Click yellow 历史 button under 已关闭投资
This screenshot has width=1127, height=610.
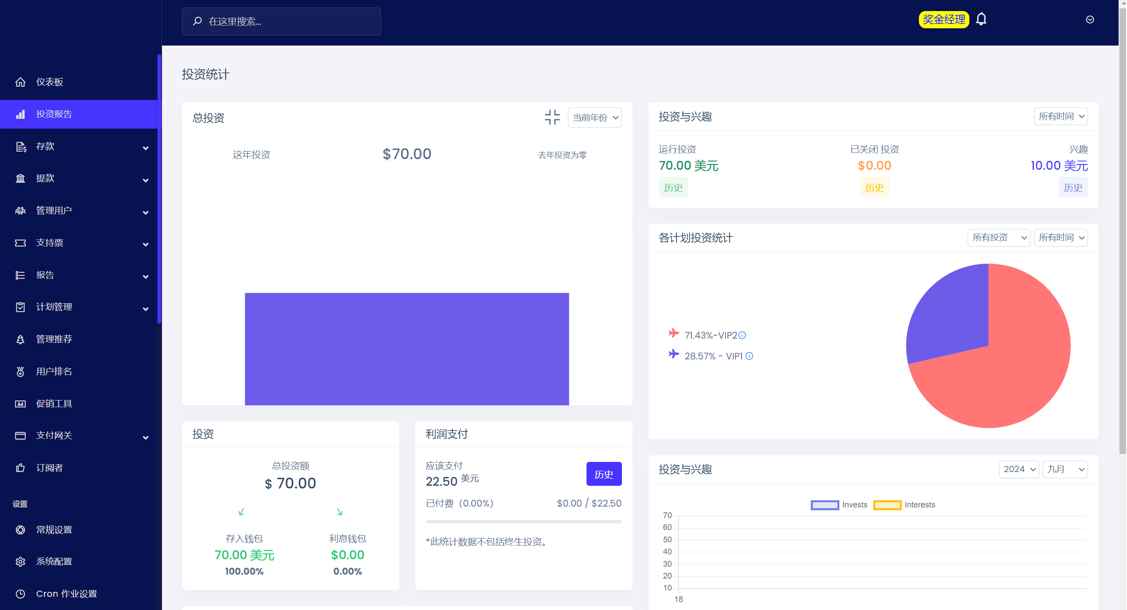tap(874, 187)
